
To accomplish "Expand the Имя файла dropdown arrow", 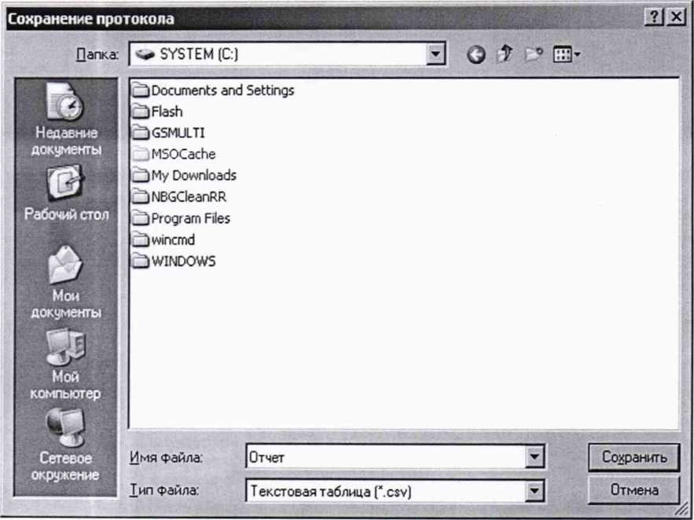I will point(536,456).
